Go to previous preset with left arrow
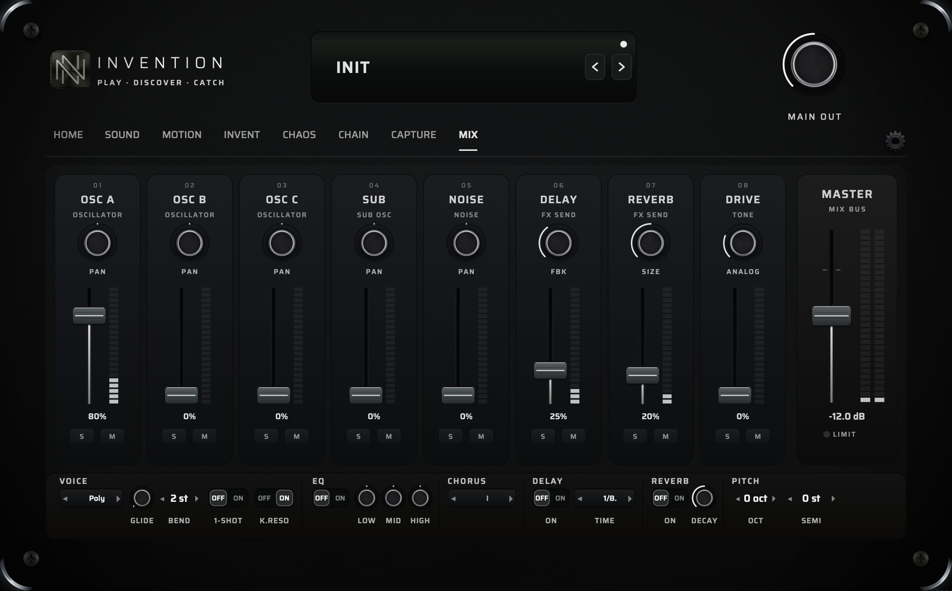952x591 pixels. pos(595,67)
